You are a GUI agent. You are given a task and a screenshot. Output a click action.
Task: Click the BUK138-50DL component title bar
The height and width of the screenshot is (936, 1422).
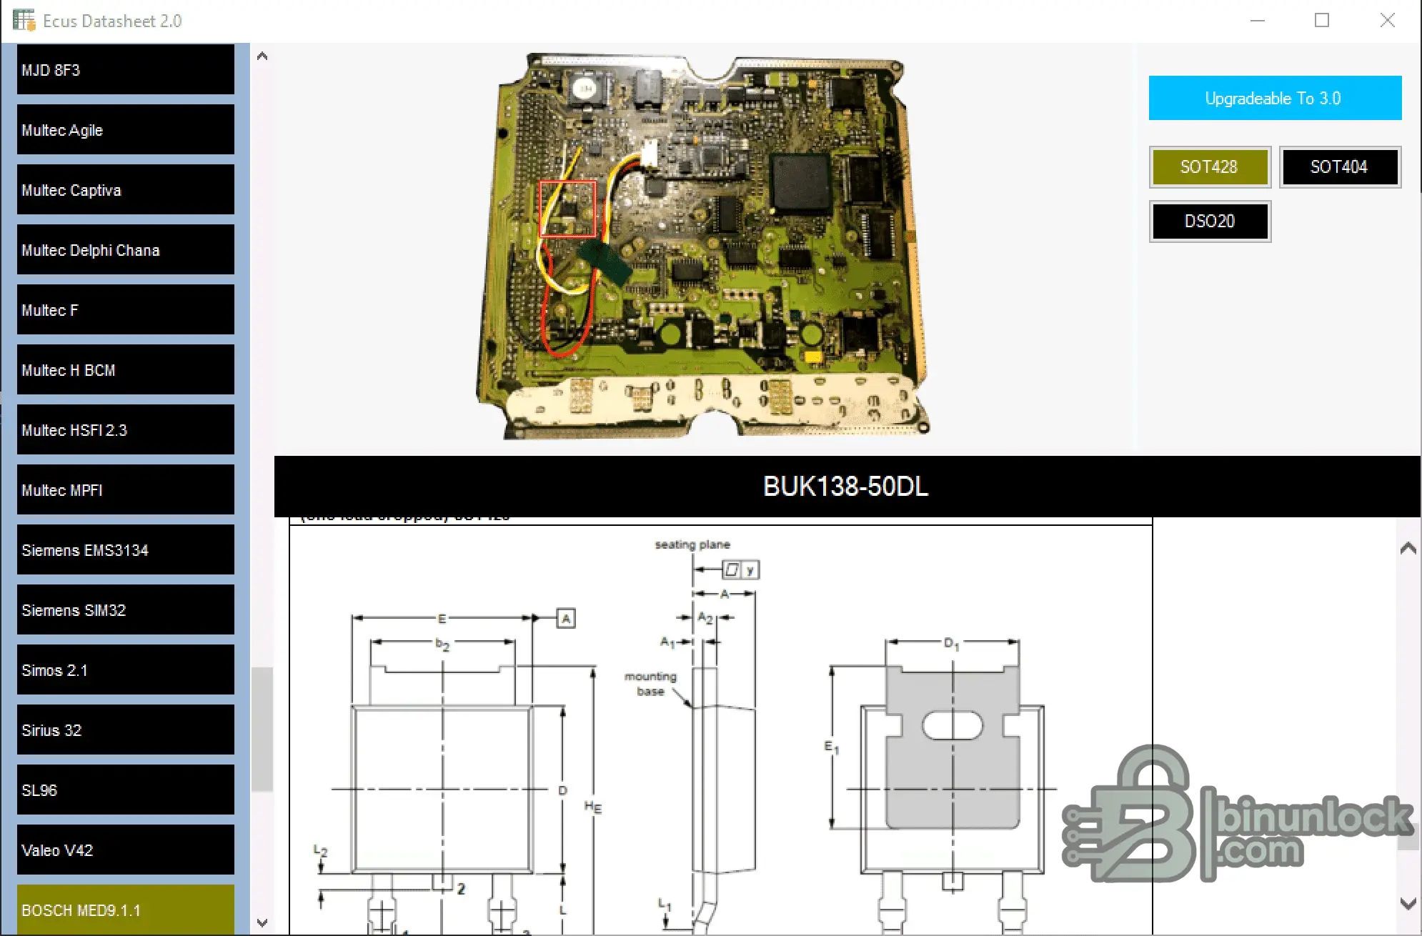tap(847, 486)
